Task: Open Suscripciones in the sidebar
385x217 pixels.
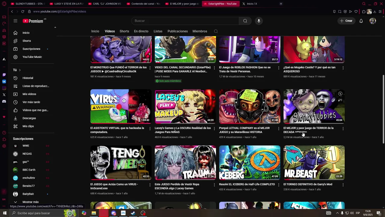Action: click(33, 49)
